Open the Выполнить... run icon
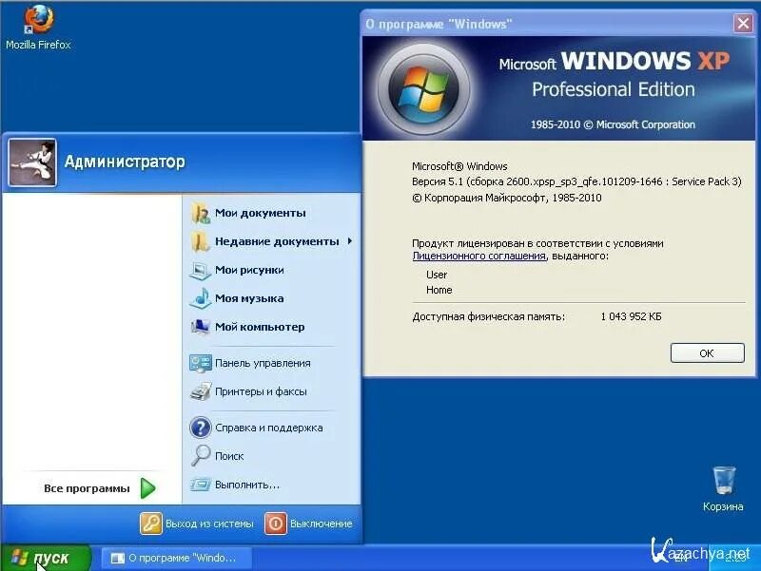 [201, 485]
